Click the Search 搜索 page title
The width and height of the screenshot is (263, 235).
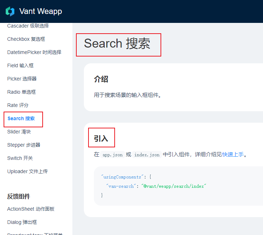[x=117, y=44]
